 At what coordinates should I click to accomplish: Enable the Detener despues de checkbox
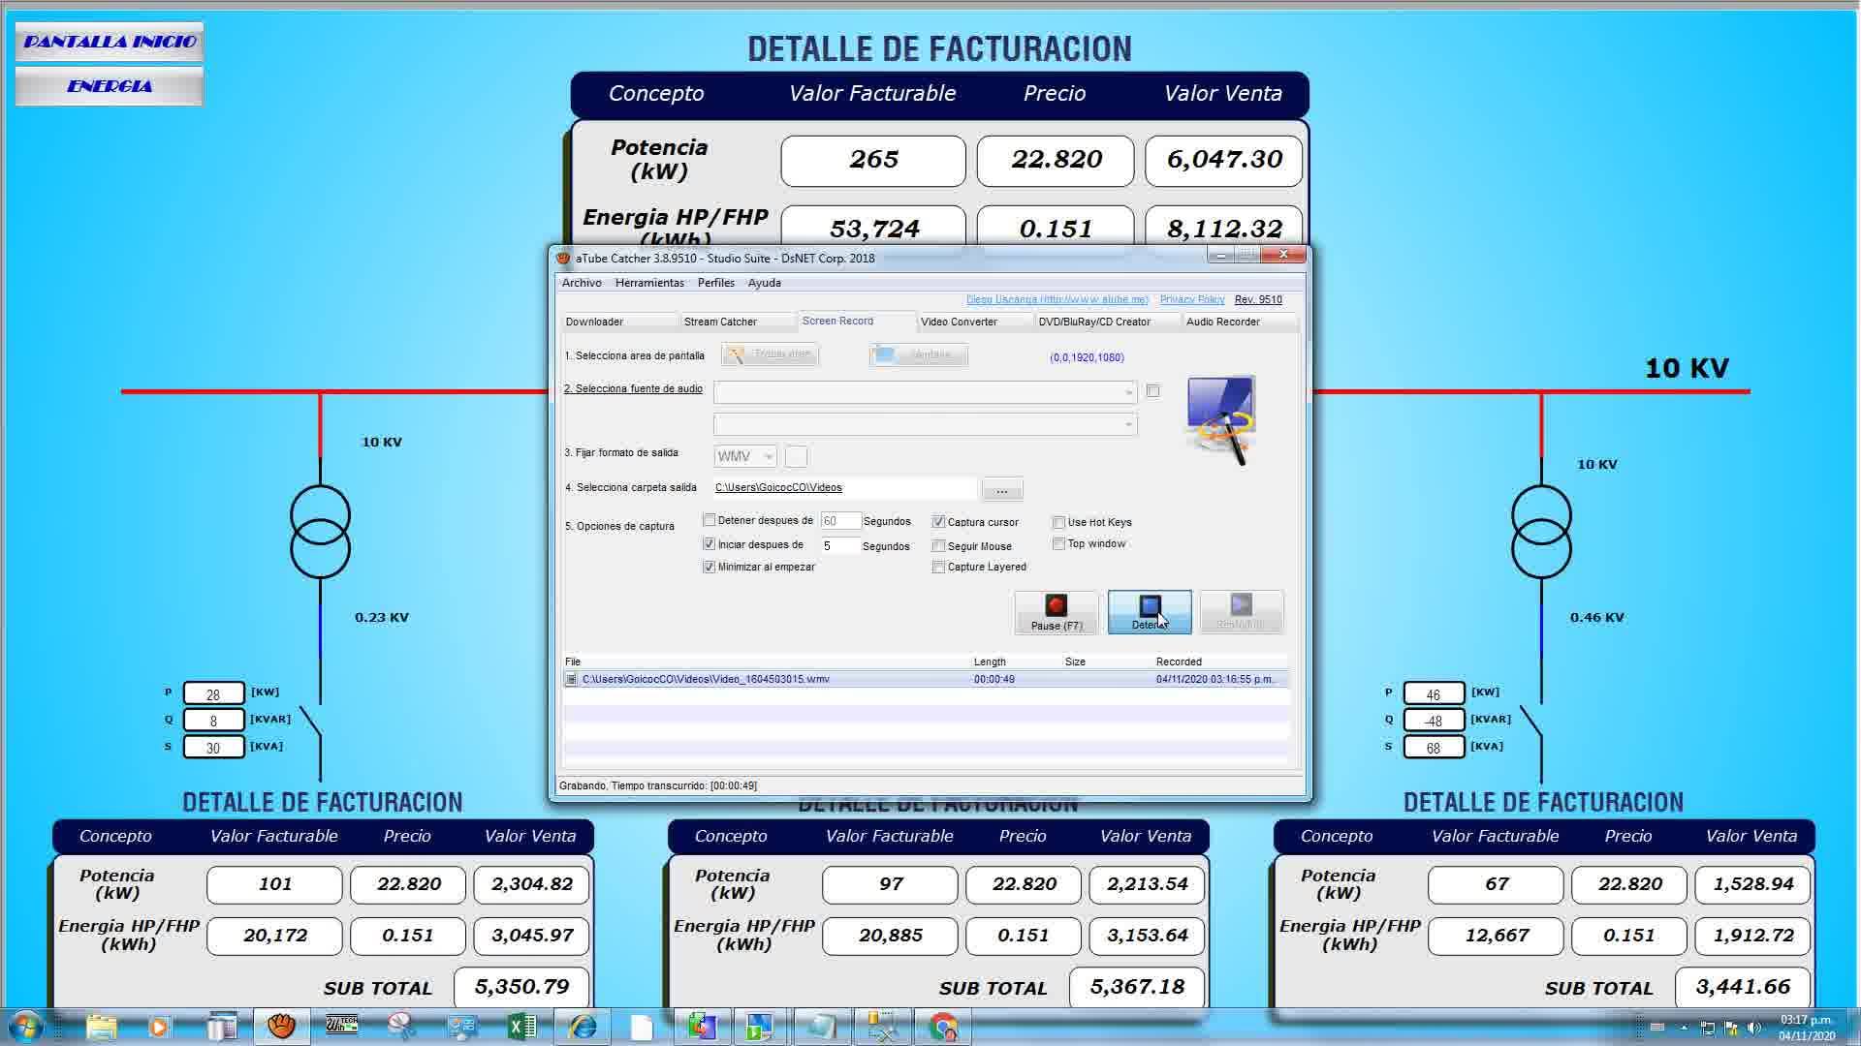[x=710, y=520]
